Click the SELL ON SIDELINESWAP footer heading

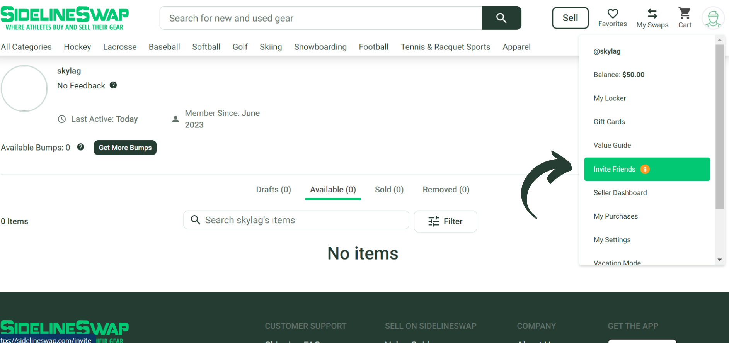tap(431, 326)
